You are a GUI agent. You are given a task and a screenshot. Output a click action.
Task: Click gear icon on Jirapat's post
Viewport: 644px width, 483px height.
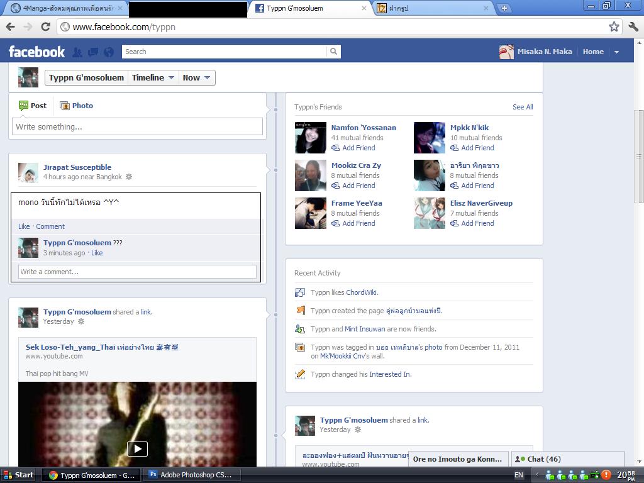tap(129, 177)
